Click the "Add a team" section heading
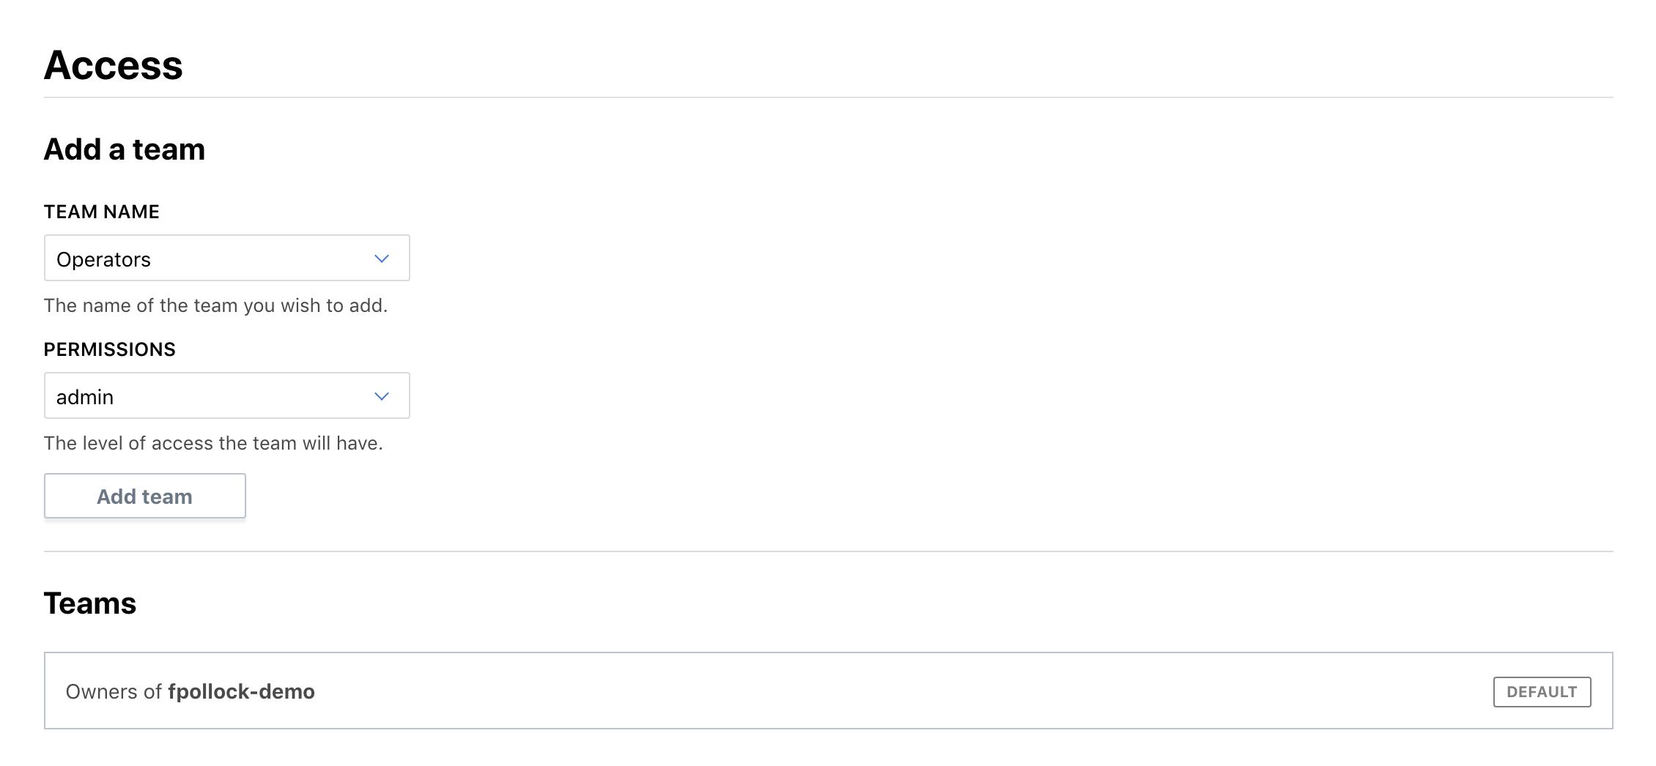 tap(125, 149)
